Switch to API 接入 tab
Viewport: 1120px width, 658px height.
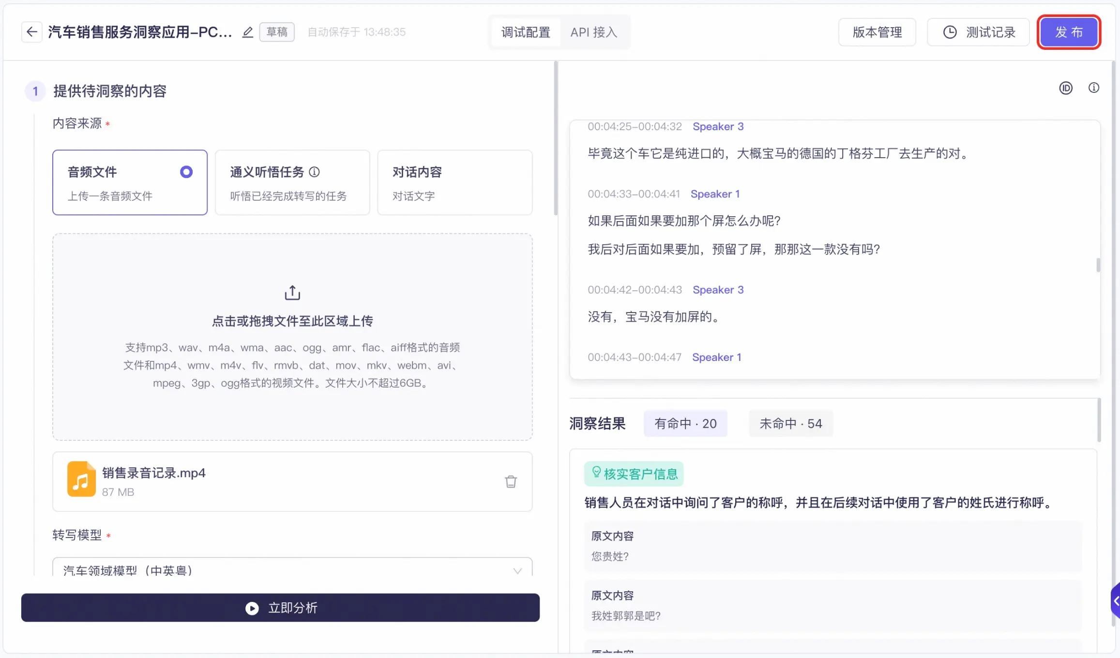tap(594, 32)
